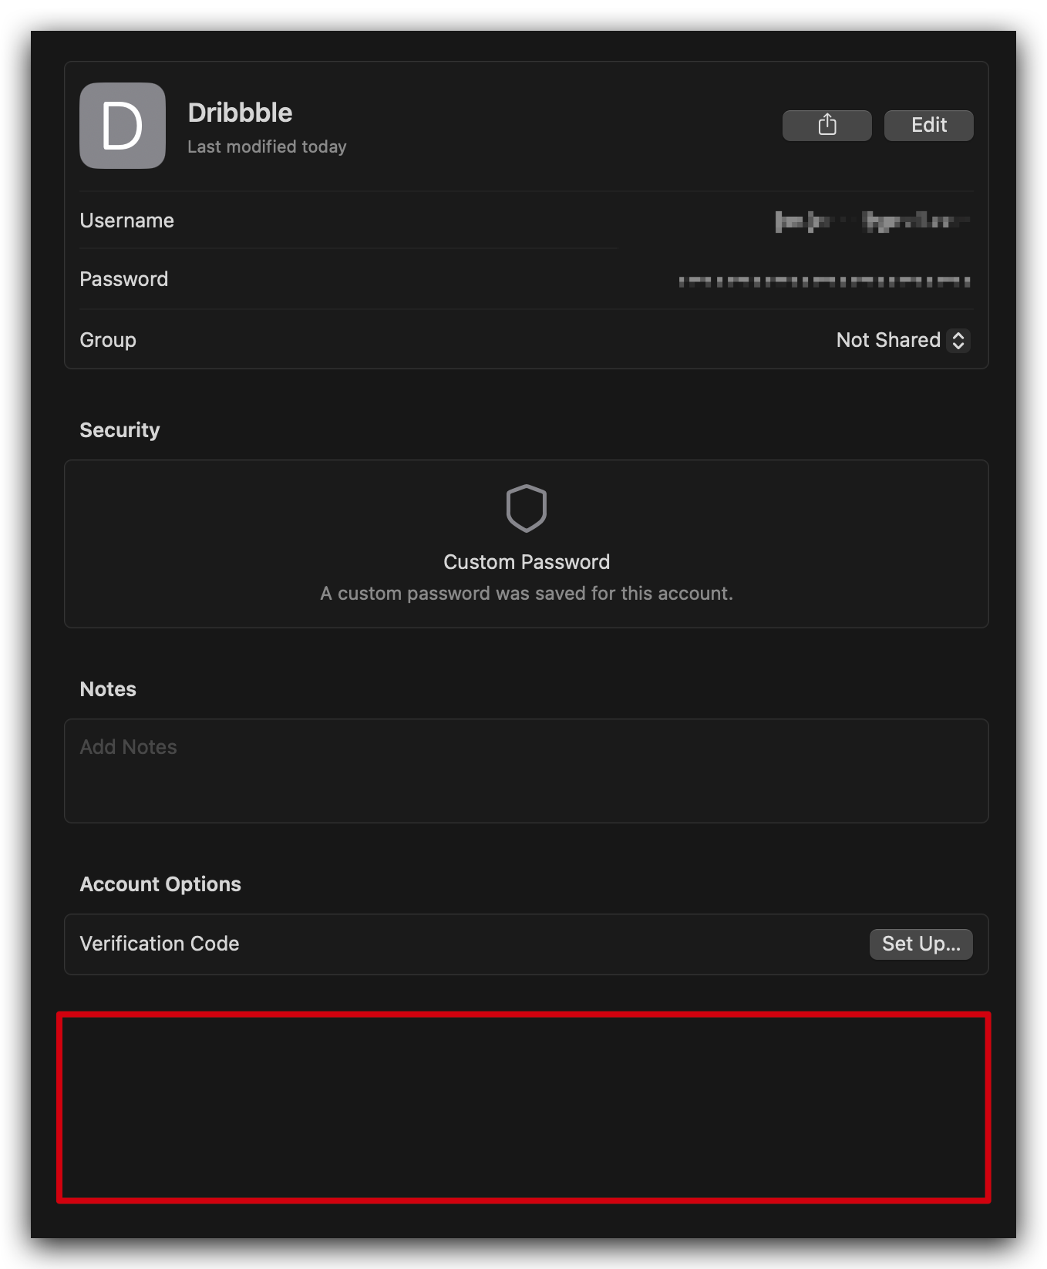Click the hidden password value
1047x1269 pixels.
(824, 281)
